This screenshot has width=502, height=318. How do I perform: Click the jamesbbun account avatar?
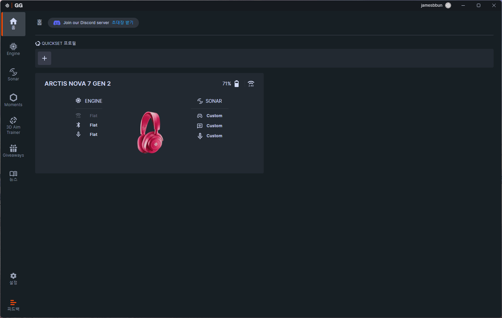click(448, 5)
